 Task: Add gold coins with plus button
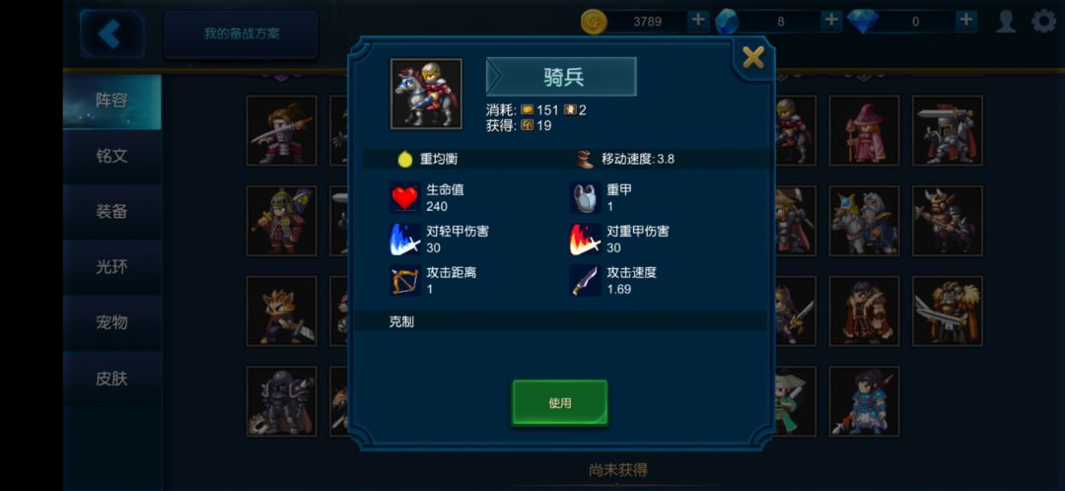pyautogui.click(x=697, y=21)
